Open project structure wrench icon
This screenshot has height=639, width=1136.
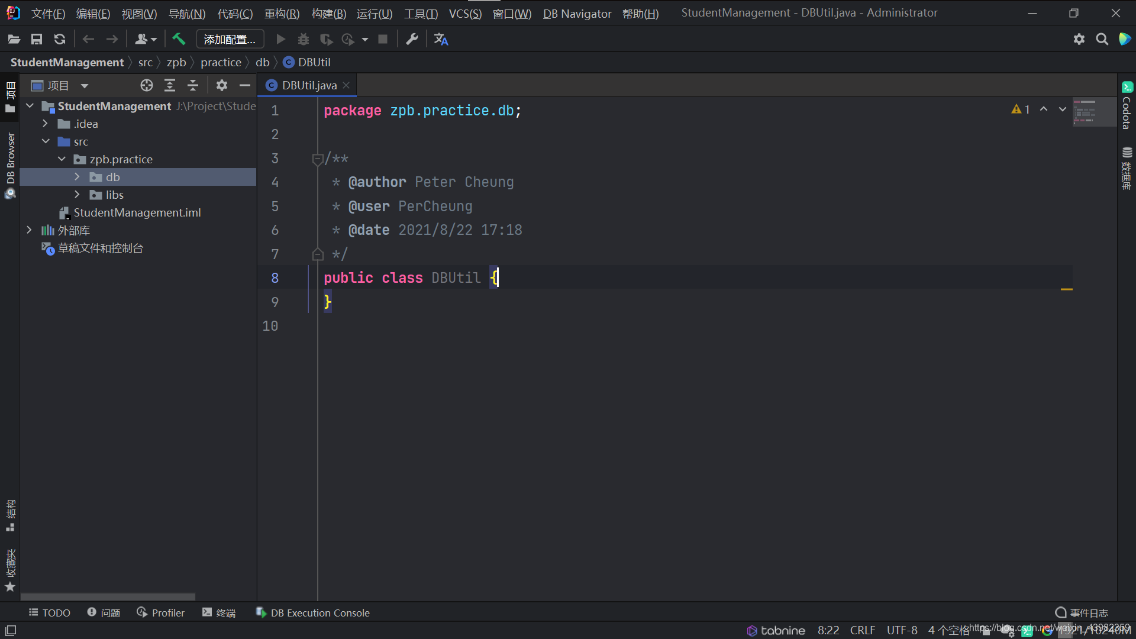click(412, 39)
